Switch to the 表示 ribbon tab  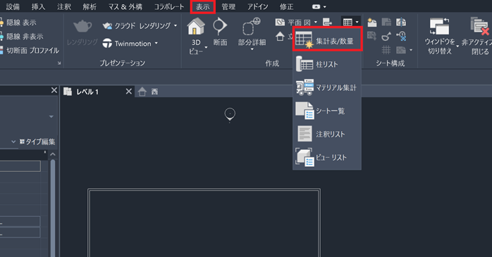point(203,7)
